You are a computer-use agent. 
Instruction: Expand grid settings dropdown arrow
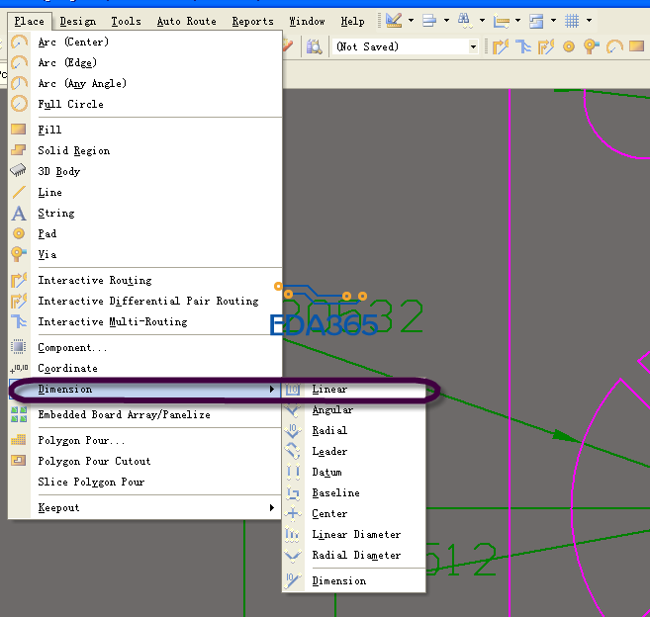[x=589, y=20]
